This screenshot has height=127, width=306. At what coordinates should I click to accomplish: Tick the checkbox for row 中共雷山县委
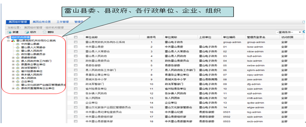[x=75, y=47]
